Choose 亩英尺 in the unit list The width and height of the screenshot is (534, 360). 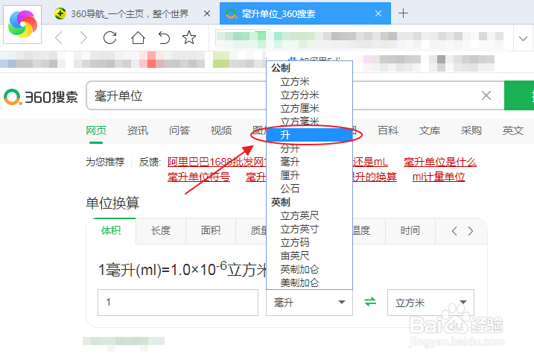pyautogui.click(x=309, y=256)
